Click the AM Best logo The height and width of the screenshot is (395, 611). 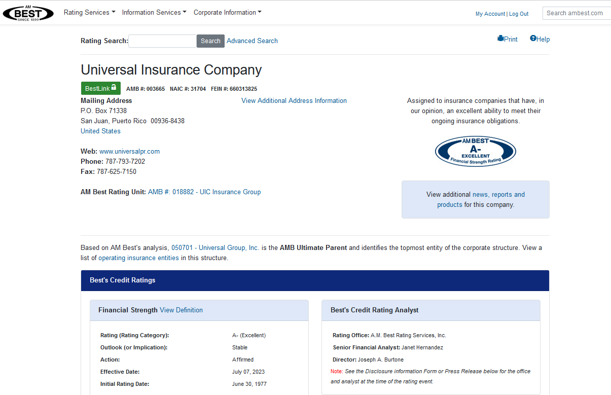28,13
